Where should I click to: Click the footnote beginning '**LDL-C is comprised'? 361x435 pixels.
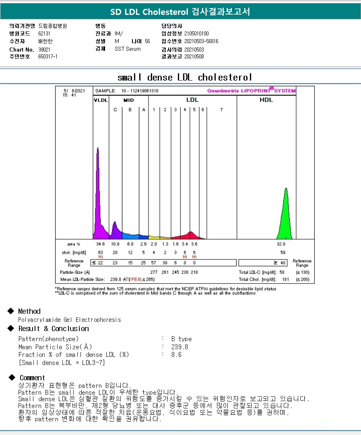(155, 293)
